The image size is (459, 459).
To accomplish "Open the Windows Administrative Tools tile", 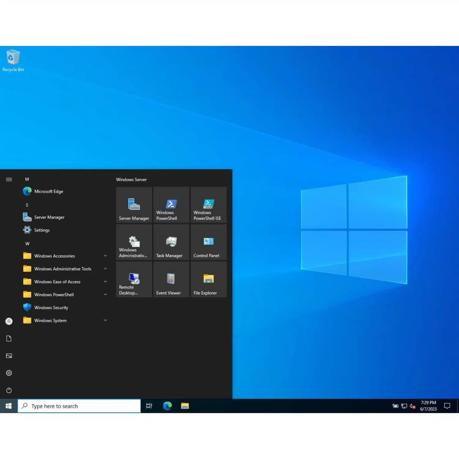I will pos(134,242).
